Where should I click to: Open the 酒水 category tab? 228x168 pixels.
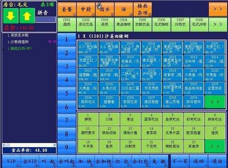[x=105, y=9]
